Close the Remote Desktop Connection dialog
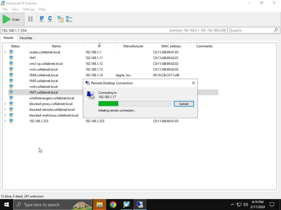This screenshot has height=210, width=281. click(193, 83)
